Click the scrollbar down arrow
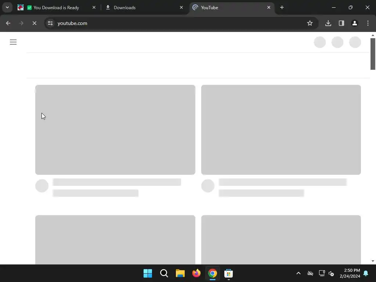This screenshot has height=282, width=376. (373, 261)
